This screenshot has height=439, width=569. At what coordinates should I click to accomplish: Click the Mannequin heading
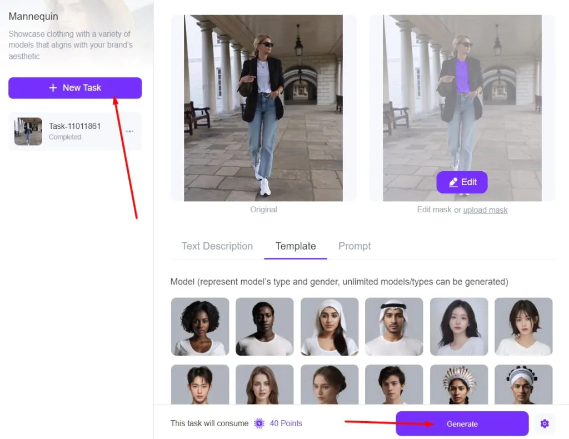click(33, 16)
